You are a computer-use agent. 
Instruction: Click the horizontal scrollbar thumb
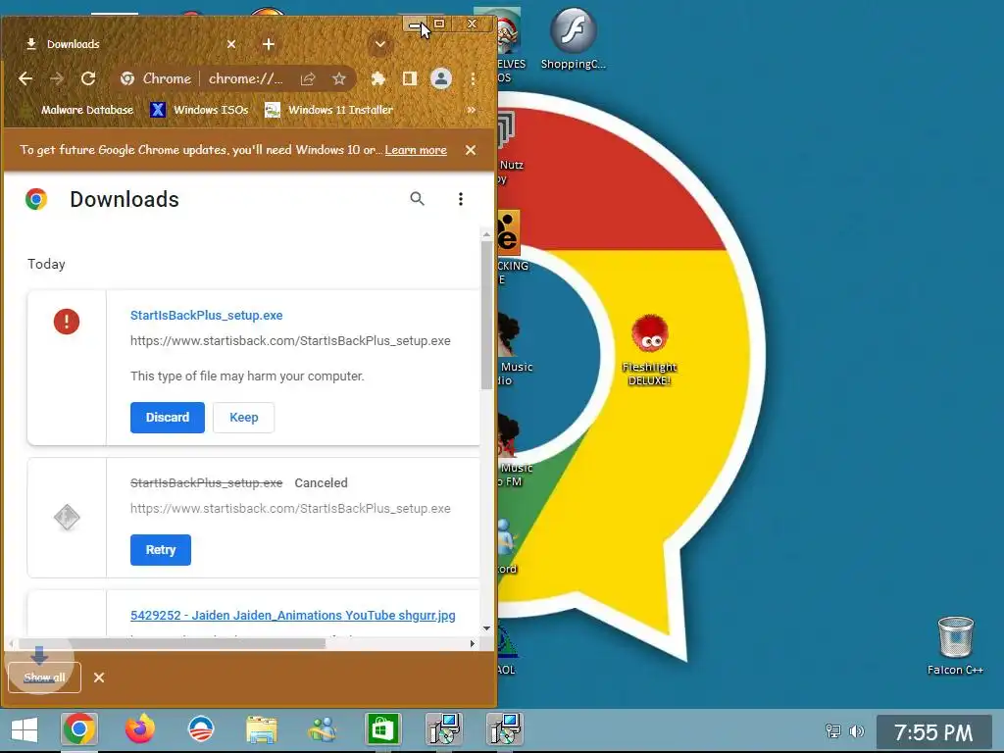[x=172, y=643]
